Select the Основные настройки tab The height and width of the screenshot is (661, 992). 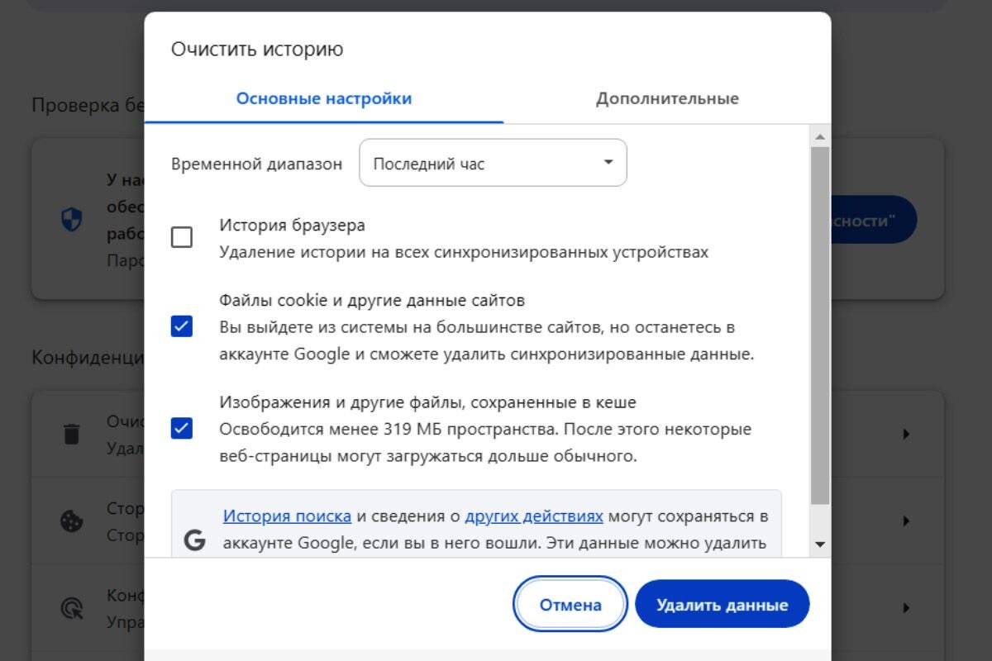pos(322,97)
